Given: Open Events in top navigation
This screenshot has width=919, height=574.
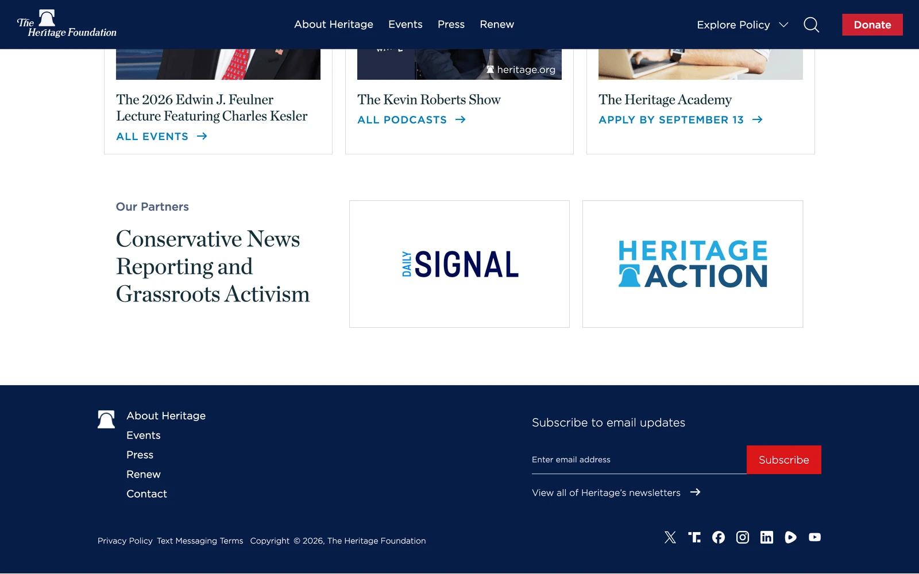Looking at the screenshot, I should coord(406,24).
